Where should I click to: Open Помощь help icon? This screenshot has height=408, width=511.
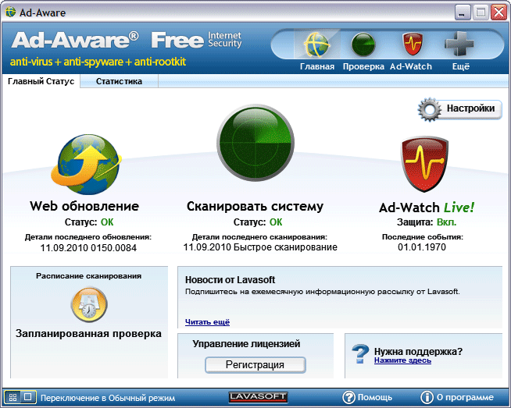click(348, 397)
